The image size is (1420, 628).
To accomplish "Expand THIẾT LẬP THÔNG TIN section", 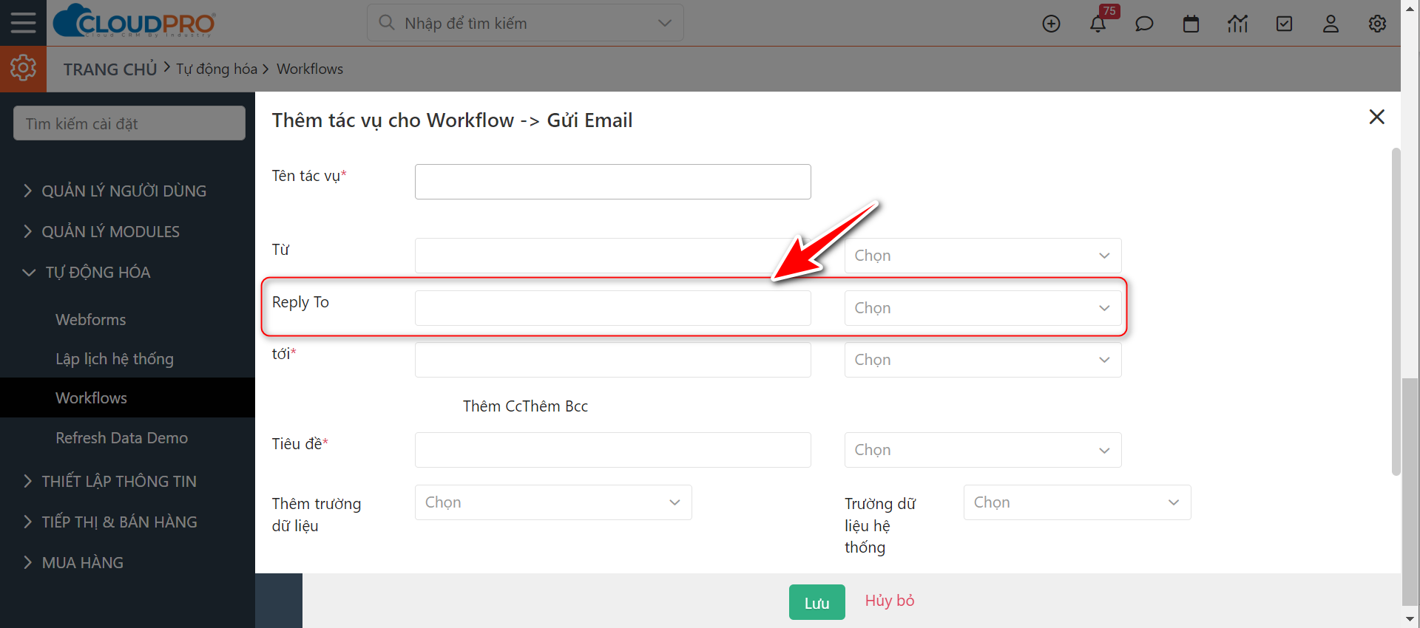I will [110, 481].
